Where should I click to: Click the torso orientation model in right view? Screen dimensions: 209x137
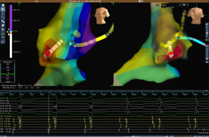[x=195, y=16]
